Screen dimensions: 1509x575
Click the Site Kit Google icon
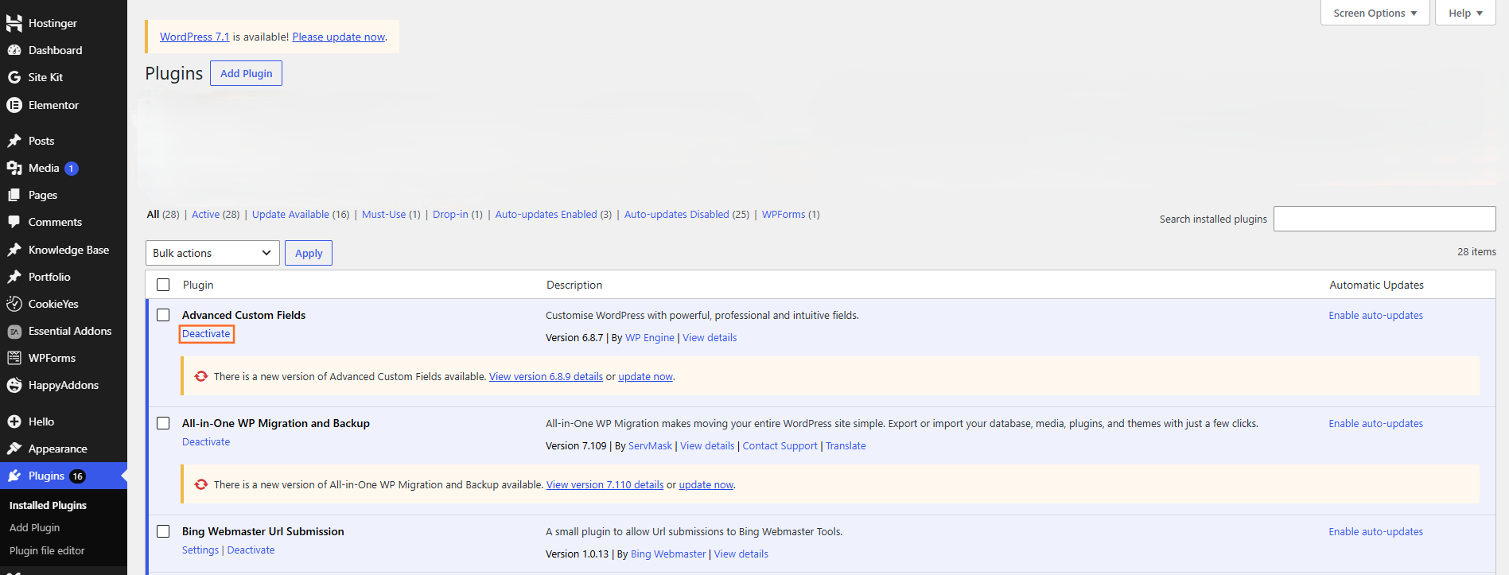click(14, 77)
